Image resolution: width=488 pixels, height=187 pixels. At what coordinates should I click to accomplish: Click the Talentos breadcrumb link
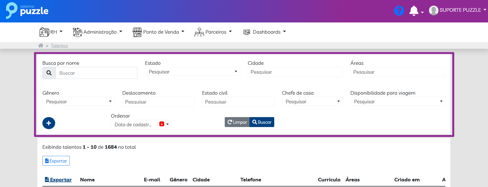click(59, 46)
